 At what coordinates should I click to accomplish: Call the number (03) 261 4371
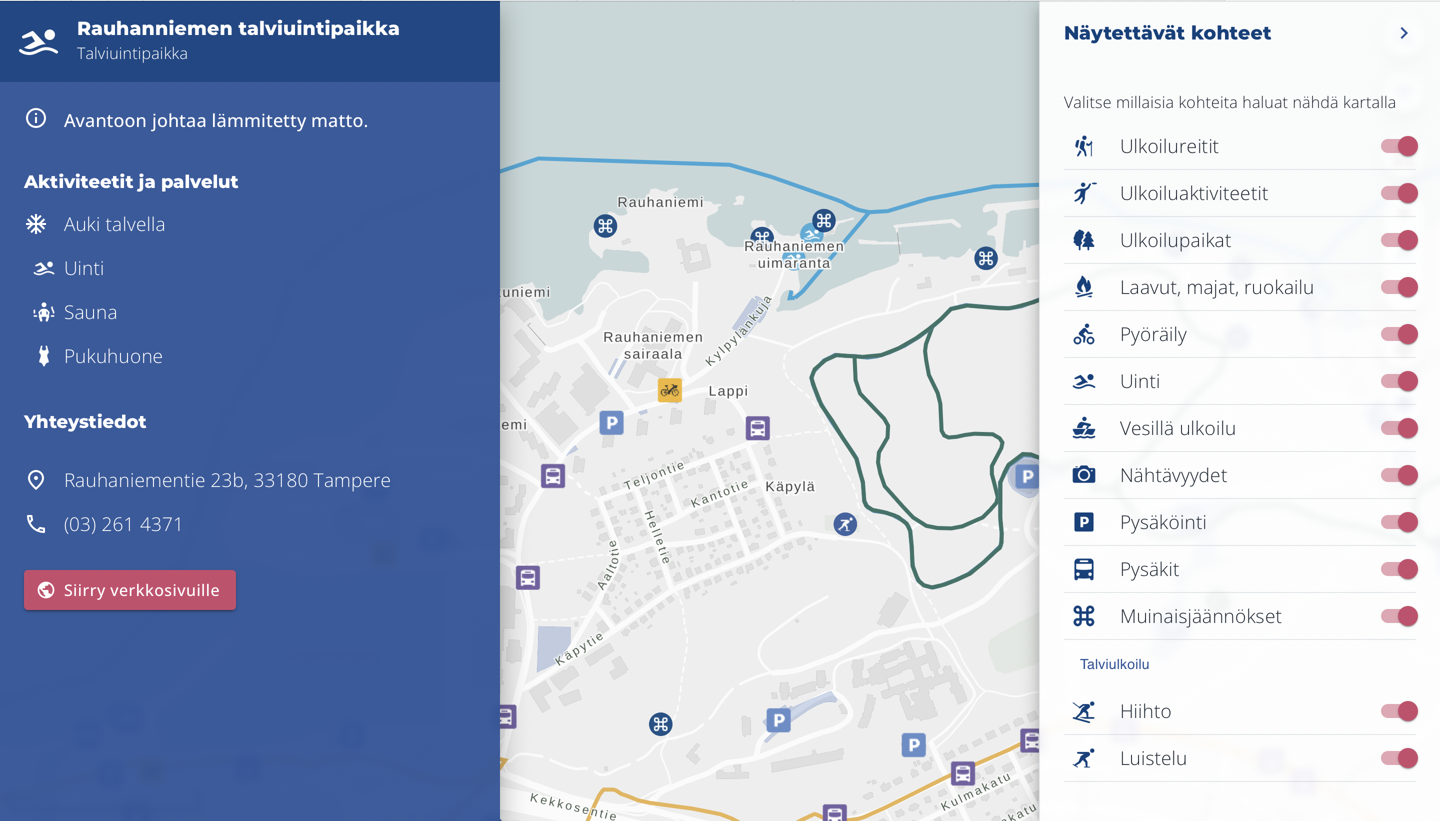click(123, 524)
